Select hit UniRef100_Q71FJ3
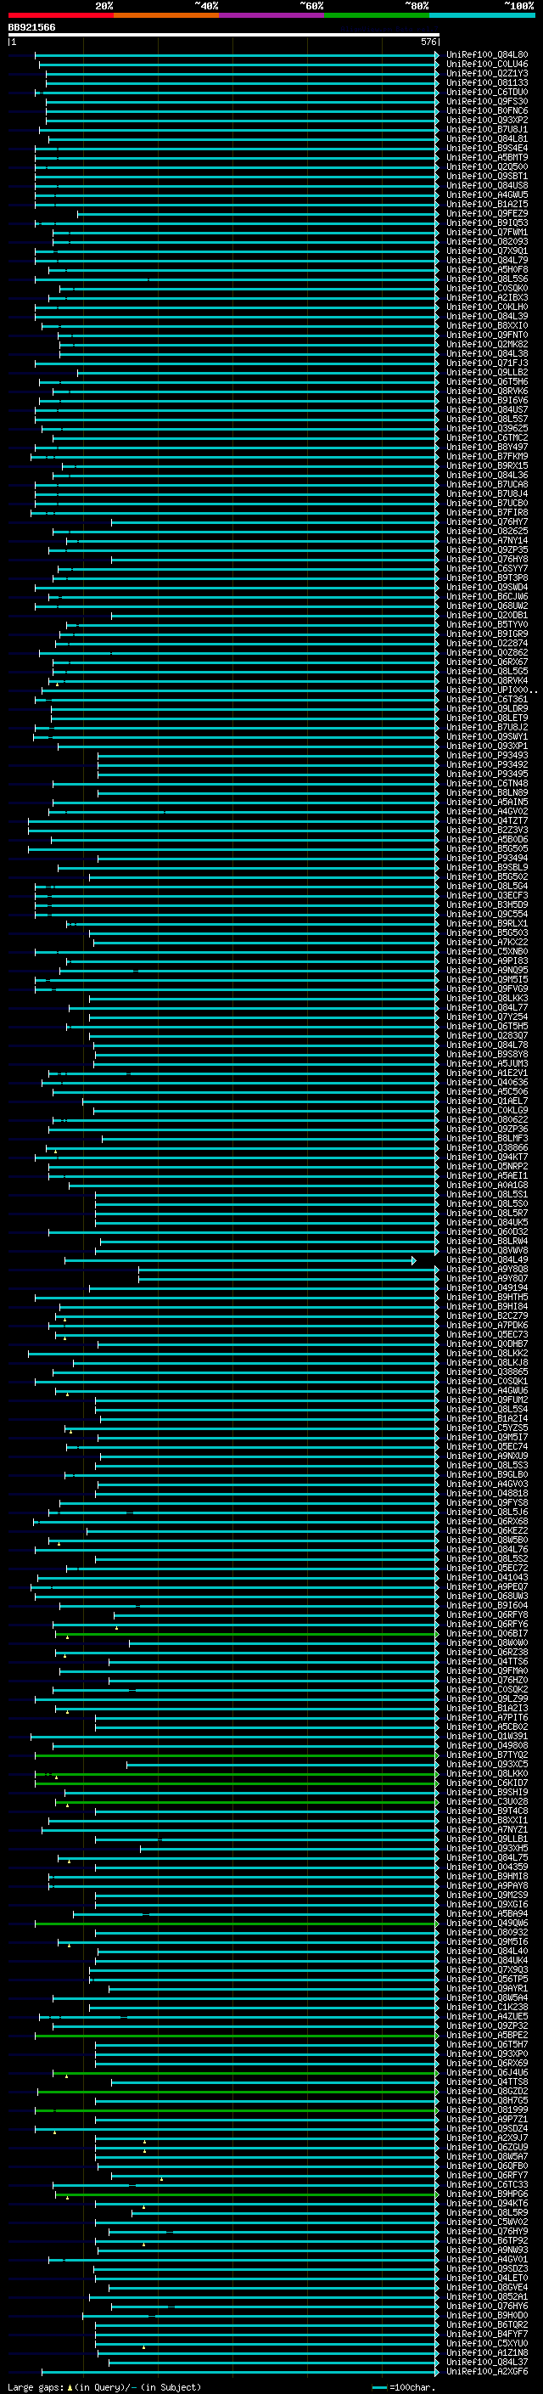Image resolution: width=543 pixels, height=2394 pixels. point(487,363)
